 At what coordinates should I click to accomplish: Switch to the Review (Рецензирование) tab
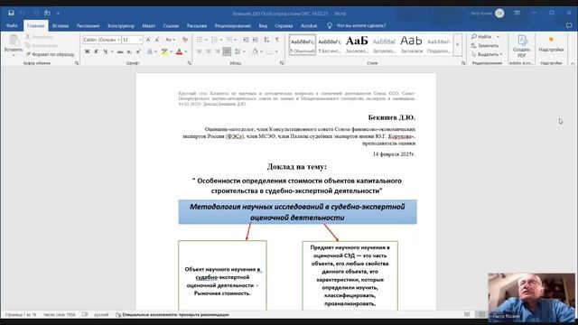tap(233, 26)
